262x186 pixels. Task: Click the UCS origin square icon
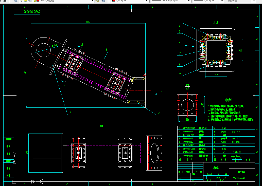pos(14,182)
